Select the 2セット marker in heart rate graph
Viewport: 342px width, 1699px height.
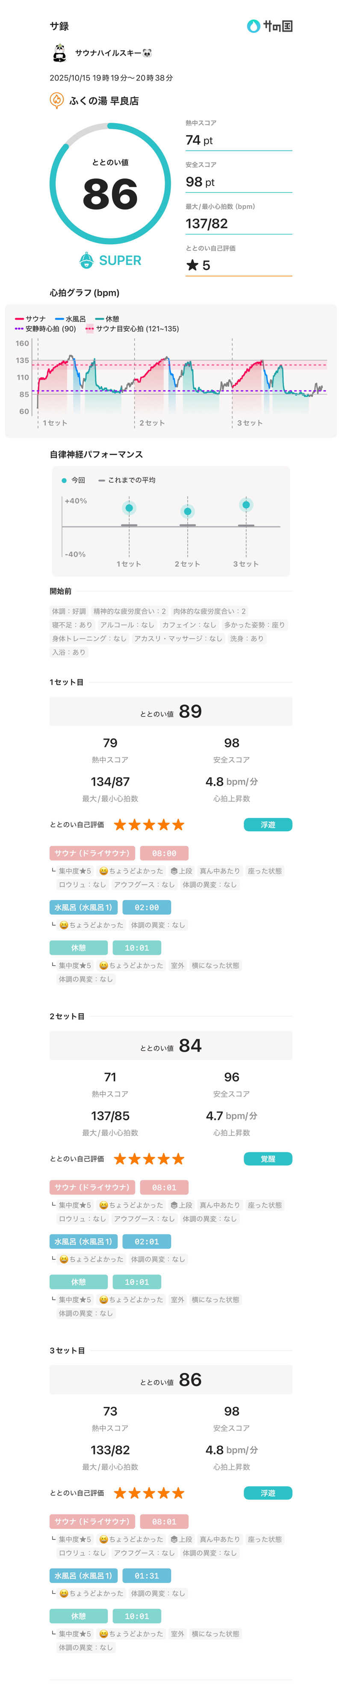coord(152,423)
